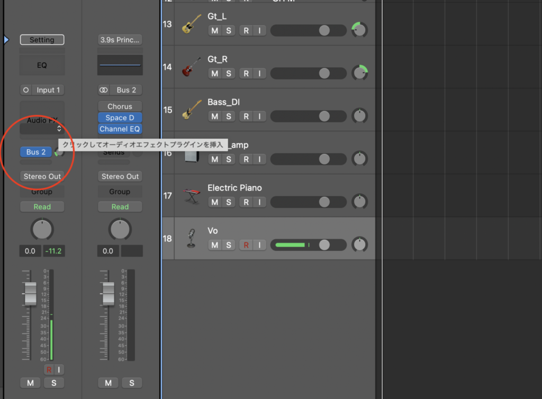
Task: Click the Vo track volume slider
Action: [x=308, y=245]
